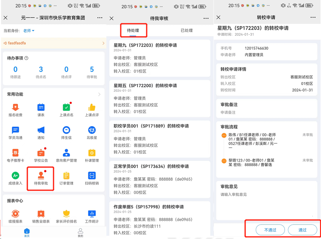Image resolution: width=321 pixels, height=239 pixels.
Task: Click the 通过 approve button
Action: pos(303,230)
